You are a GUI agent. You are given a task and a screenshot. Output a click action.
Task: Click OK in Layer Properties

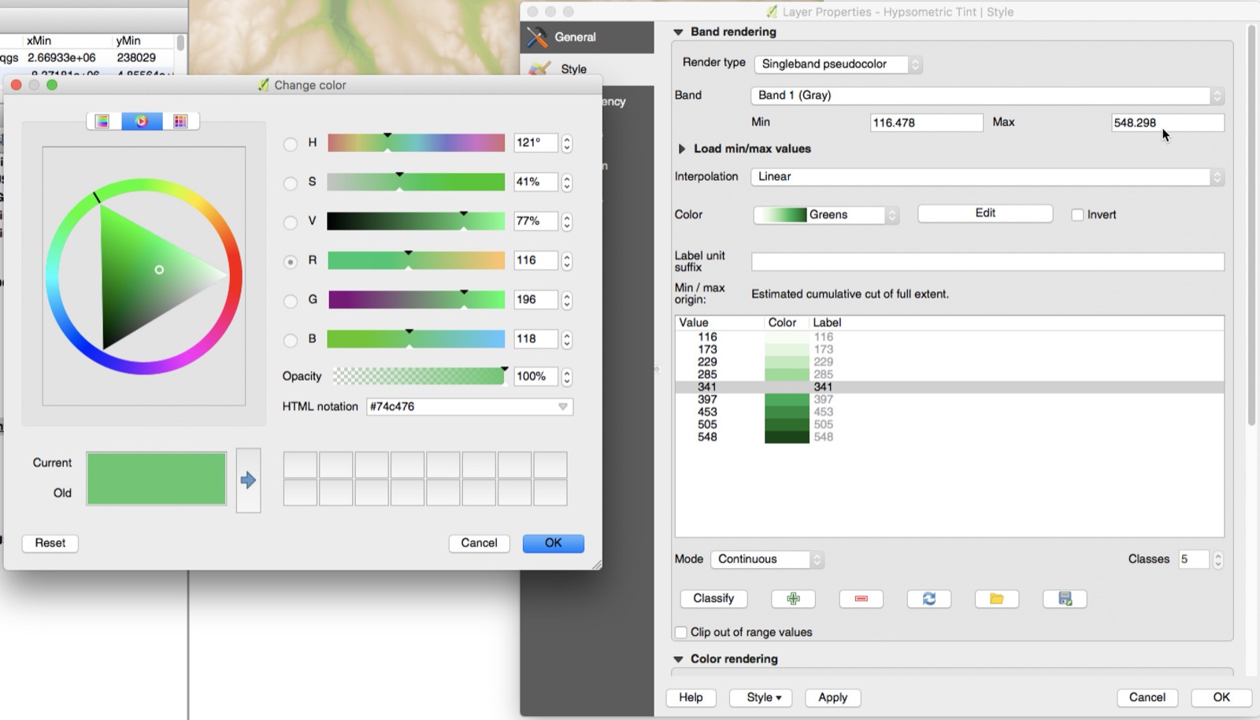1221,698
